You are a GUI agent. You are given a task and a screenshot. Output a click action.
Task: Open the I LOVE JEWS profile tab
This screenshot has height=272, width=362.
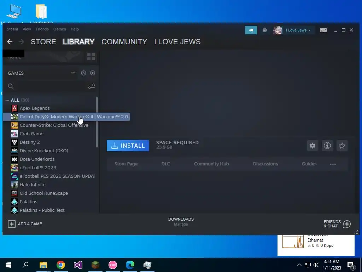point(177,42)
